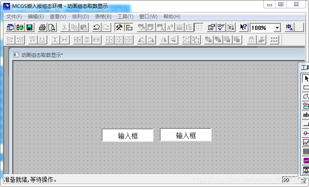Image resolution: width=309 pixels, height=187 pixels.
Task: Paste with the clipboard icon
Action: tap(84, 27)
